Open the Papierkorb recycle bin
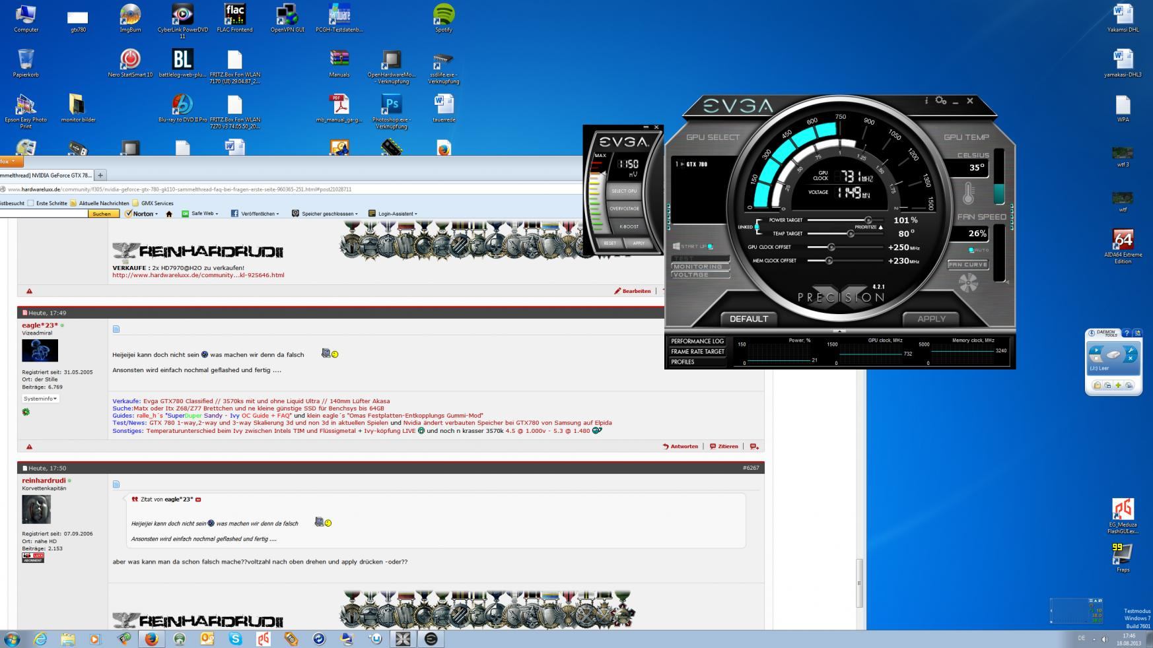 pyautogui.click(x=26, y=63)
